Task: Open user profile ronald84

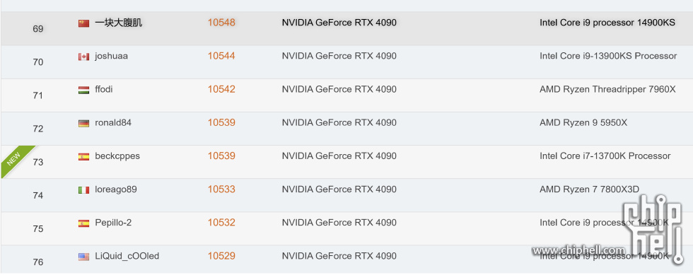Action: 113,122
